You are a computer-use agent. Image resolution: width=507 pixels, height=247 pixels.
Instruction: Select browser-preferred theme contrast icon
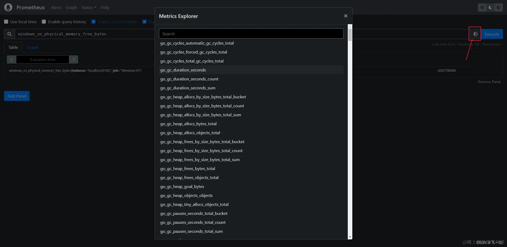click(x=499, y=7)
